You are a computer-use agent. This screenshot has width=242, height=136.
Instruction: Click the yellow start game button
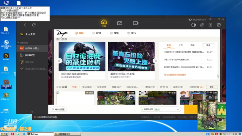(x=191, y=109)
